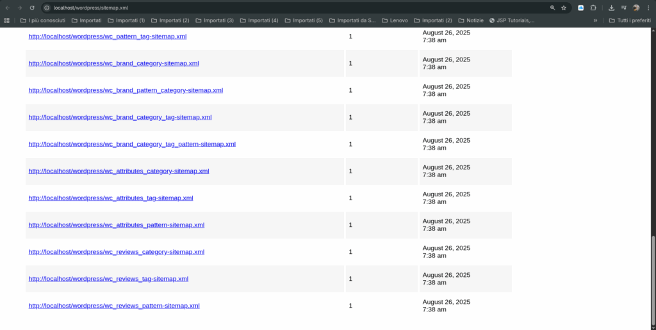
Task: Reload the sitemap page
Action: (32, 8)
